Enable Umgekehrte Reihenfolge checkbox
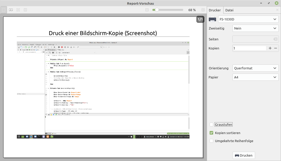 point(212,141)
